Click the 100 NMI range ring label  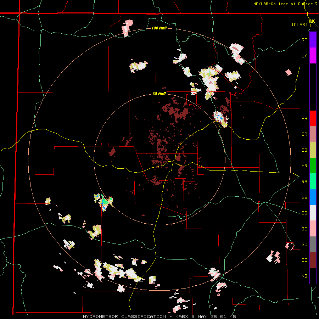tap(159, 28)
